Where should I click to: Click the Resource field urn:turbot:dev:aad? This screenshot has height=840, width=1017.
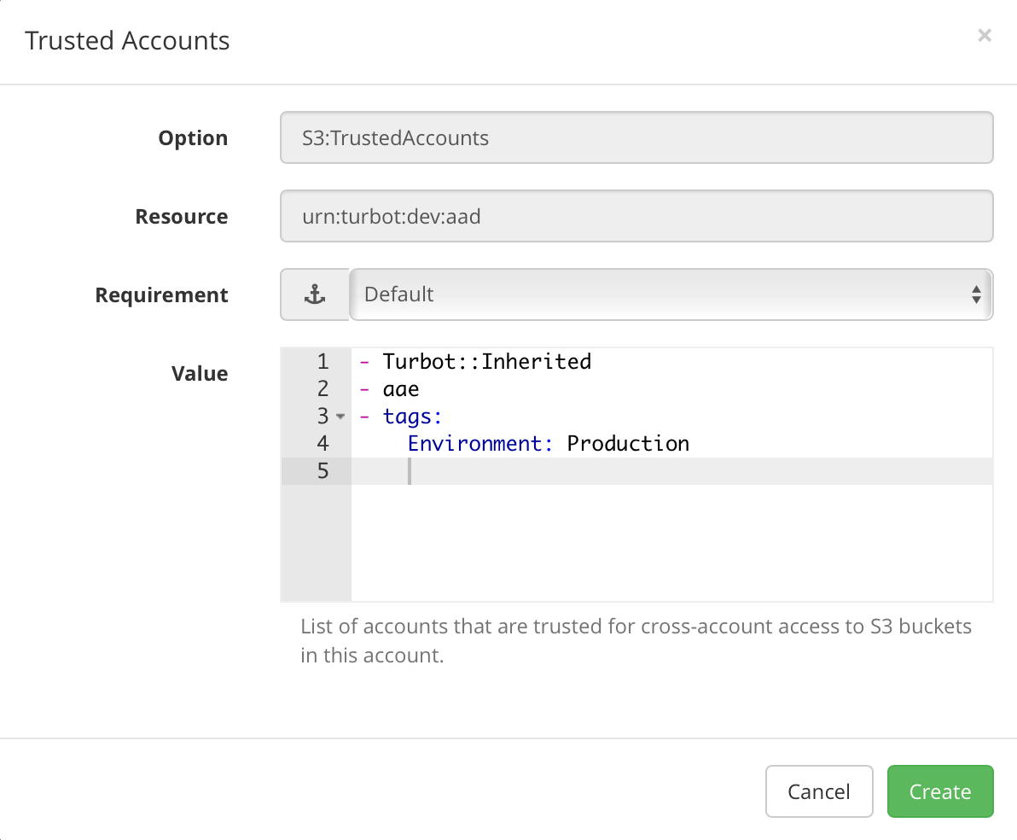(x=636, y=216)
